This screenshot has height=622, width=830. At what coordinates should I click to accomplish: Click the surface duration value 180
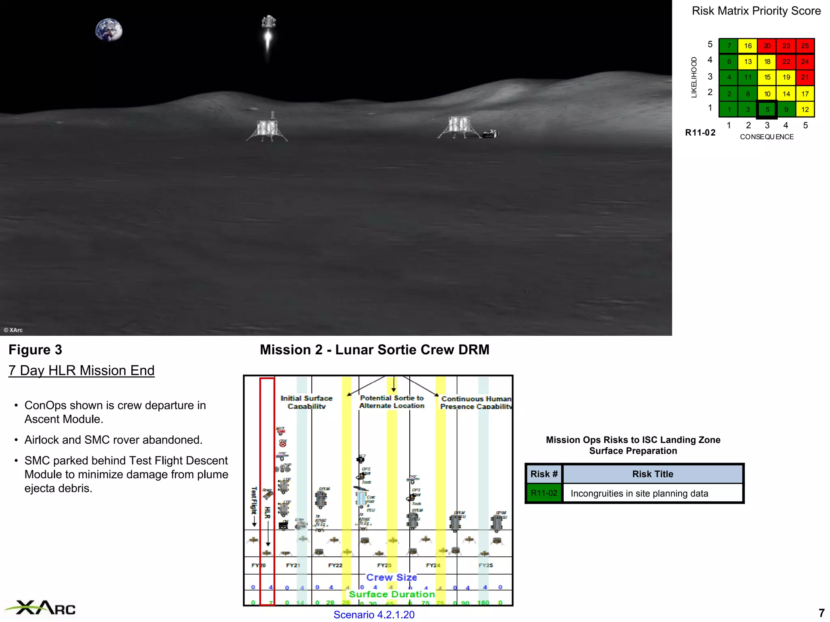(483, 603)
